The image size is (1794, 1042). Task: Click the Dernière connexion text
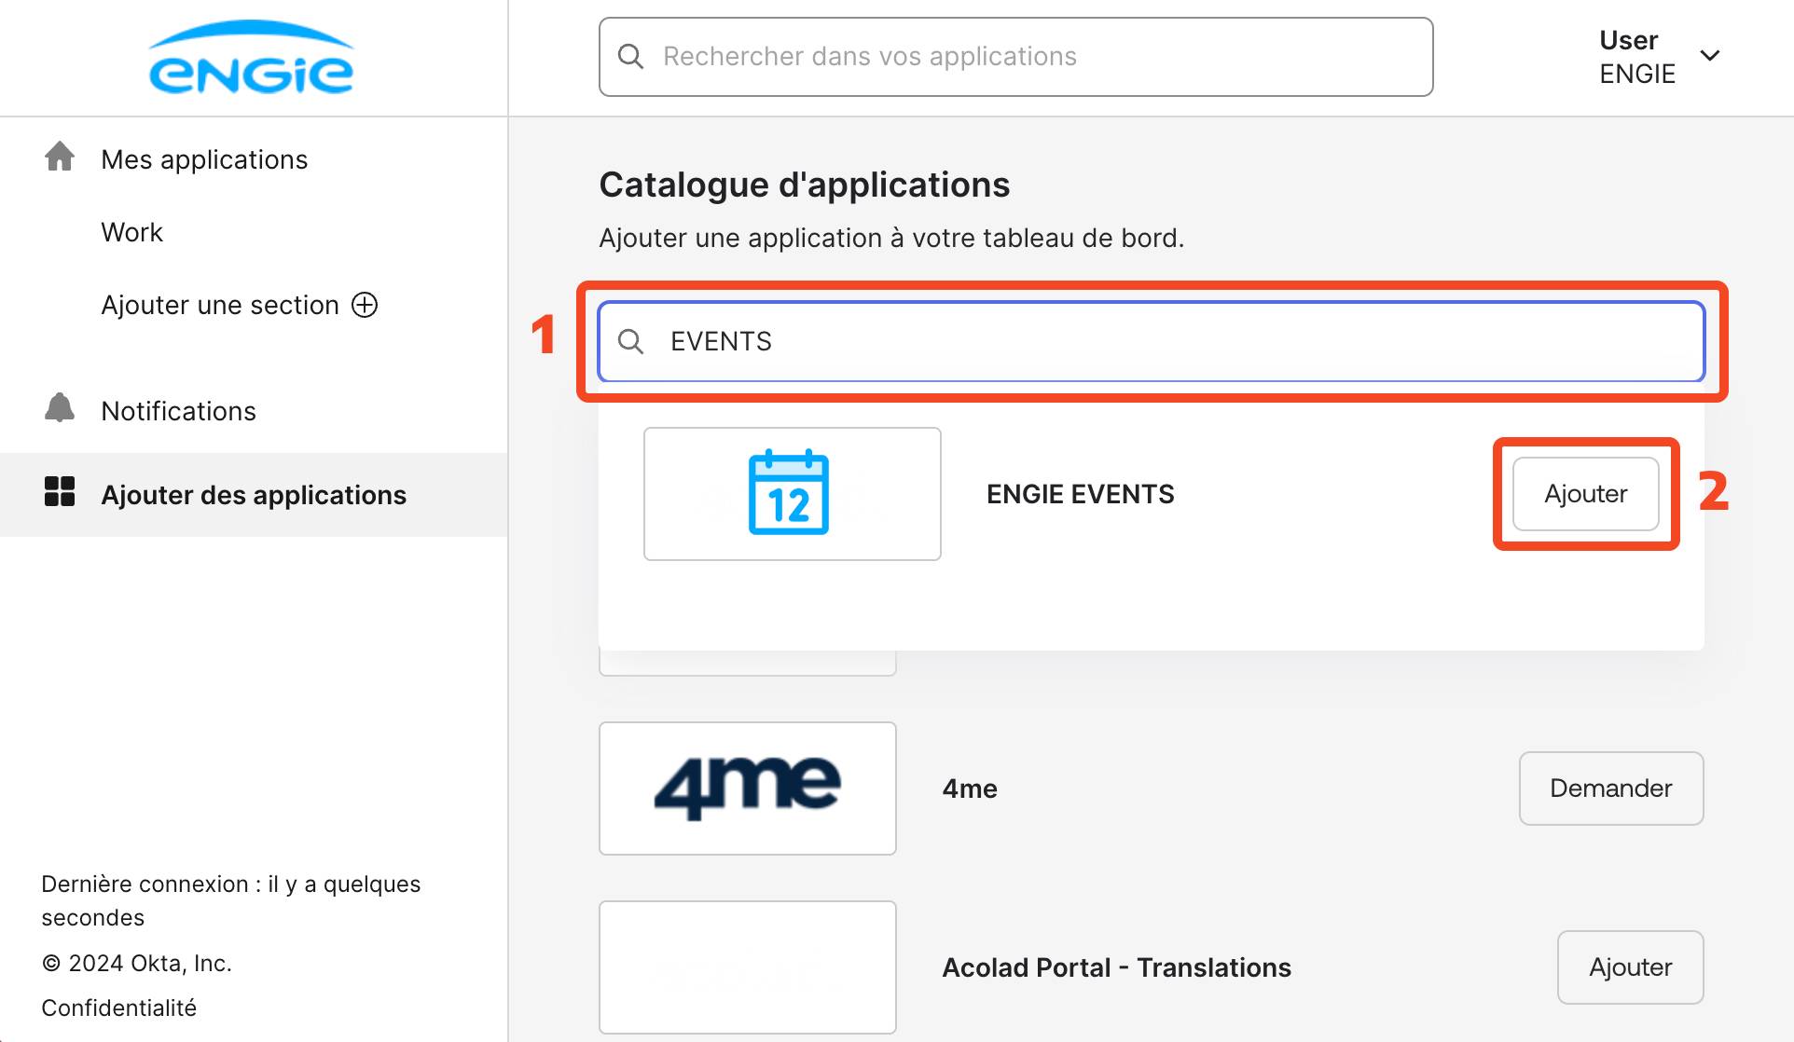(x=231, y=900)
